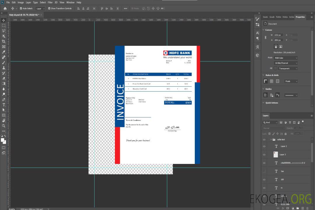Select the Dodge tool
The image size is (315, 210).
[3, 94]
